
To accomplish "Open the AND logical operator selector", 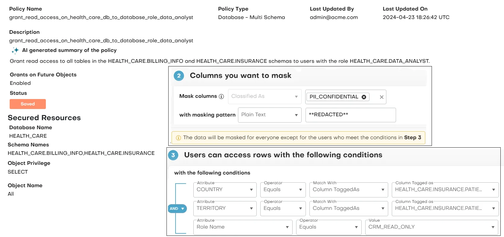I will point(177,208).
